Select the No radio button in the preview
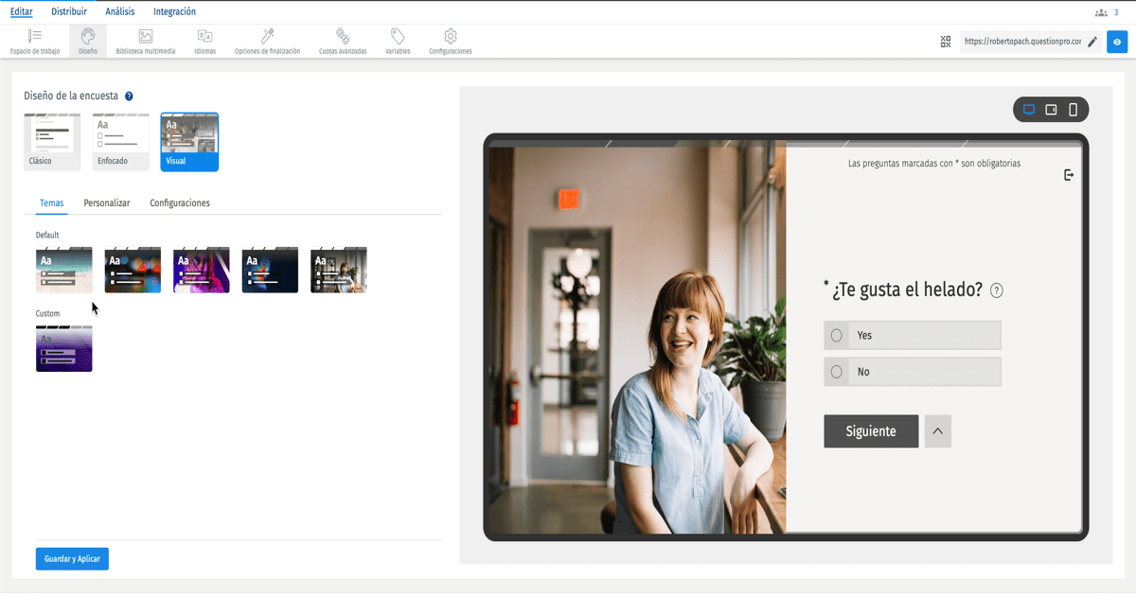 [x=836, y=371]
